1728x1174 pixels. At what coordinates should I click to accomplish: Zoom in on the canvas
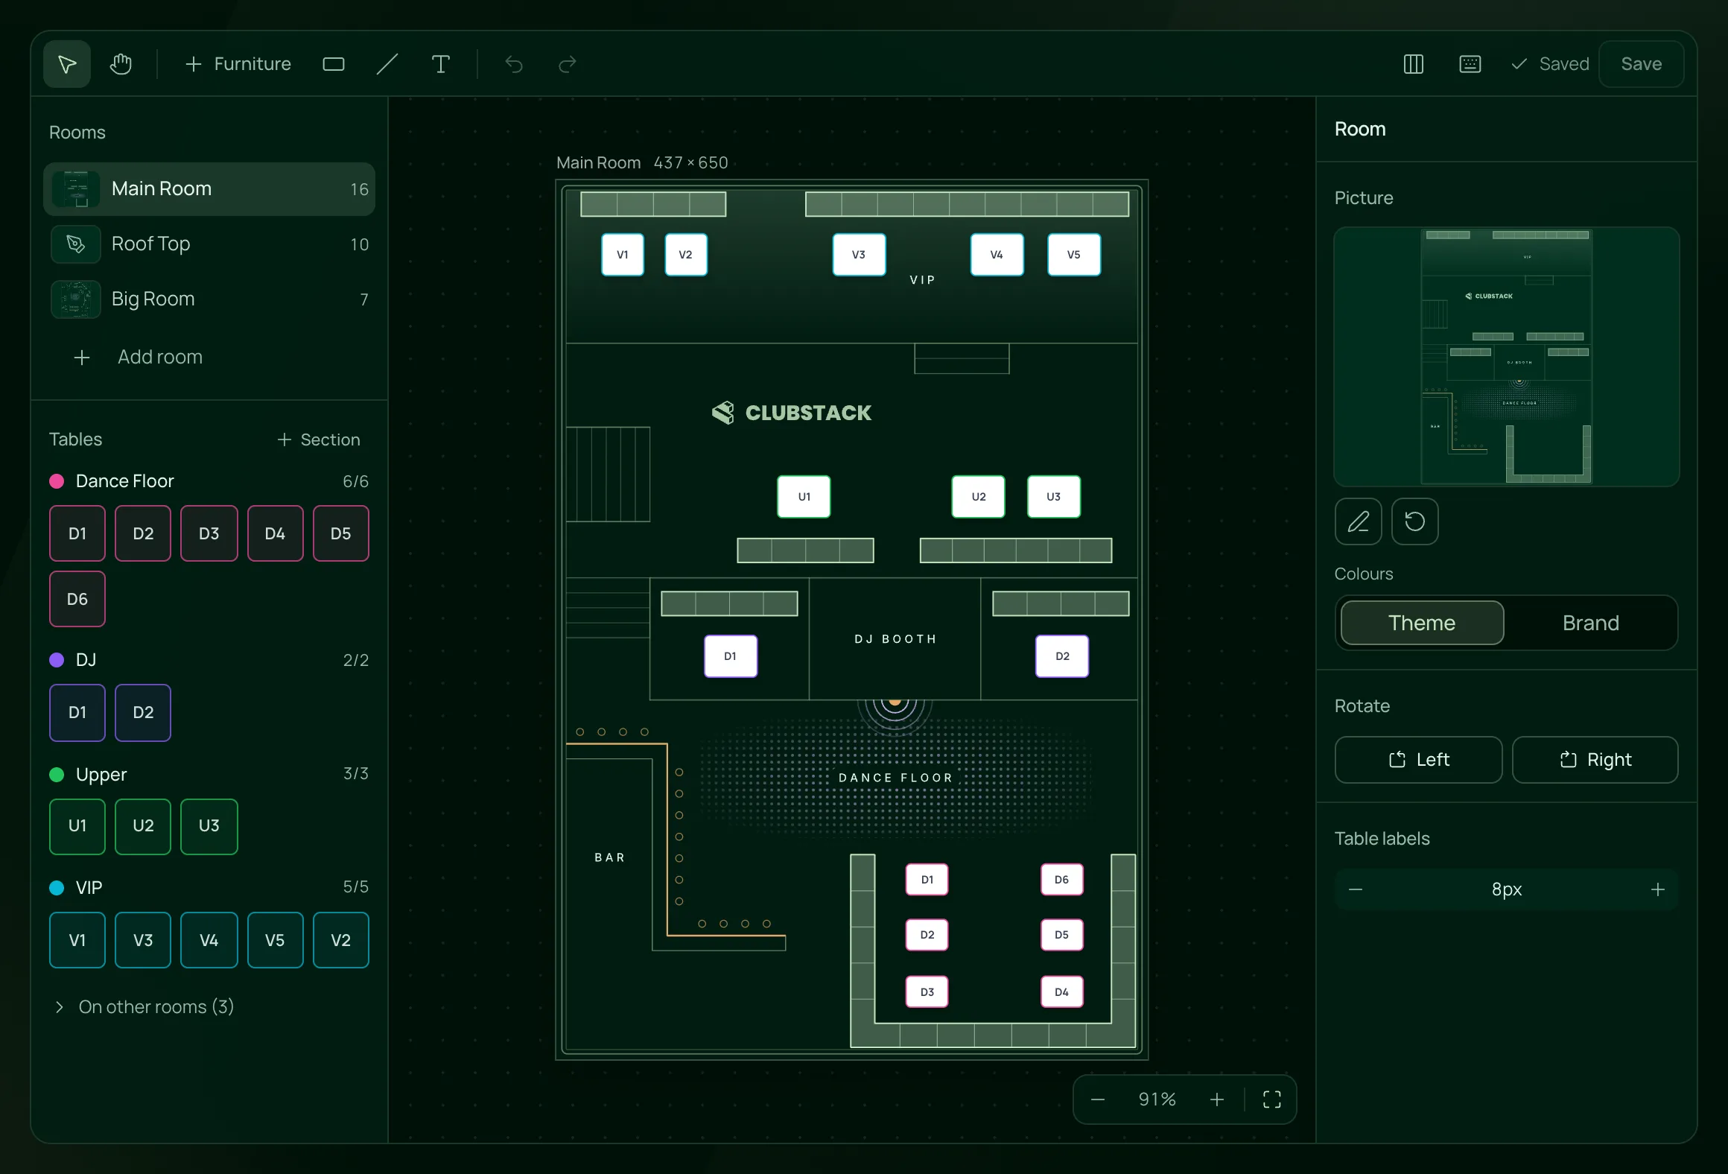pyautogui.click(x=1217, y=1100)
